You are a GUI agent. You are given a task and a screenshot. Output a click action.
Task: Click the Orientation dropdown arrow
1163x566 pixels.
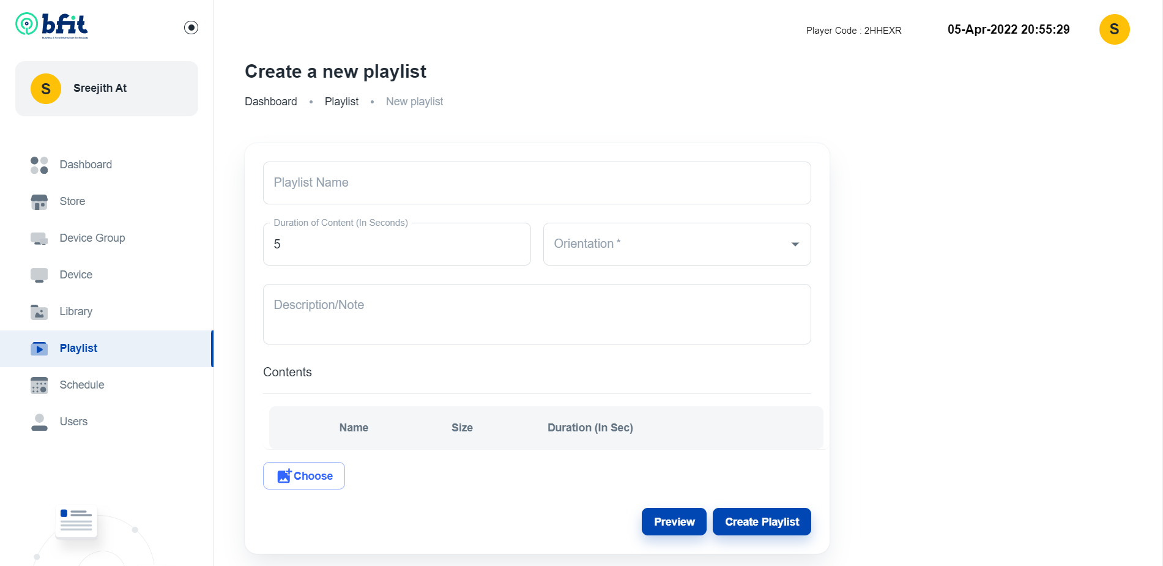tap(795, 244)
